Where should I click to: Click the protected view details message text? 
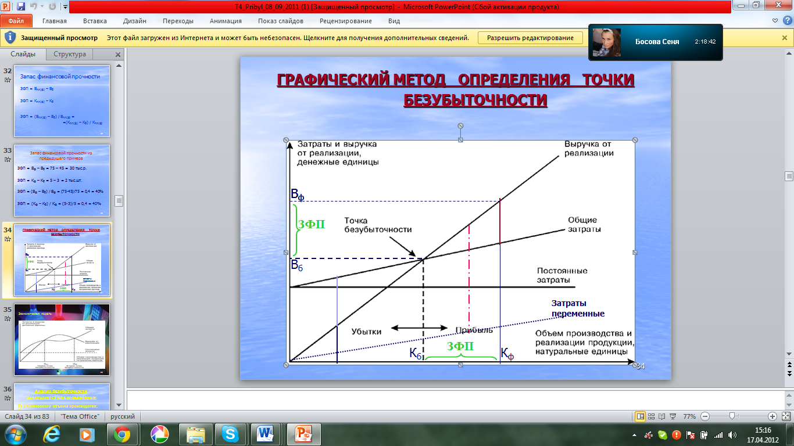point(288,38)
